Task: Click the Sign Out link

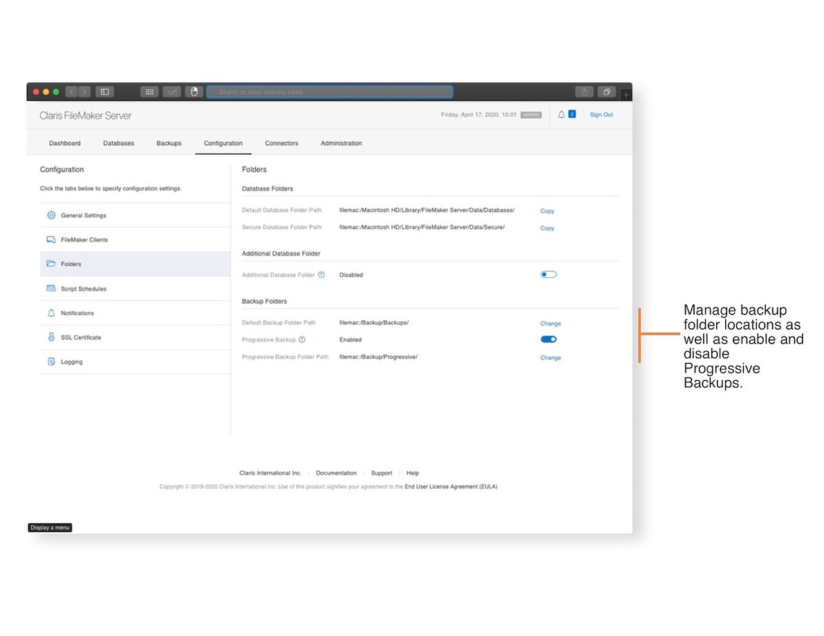Action: coord(601,115)
